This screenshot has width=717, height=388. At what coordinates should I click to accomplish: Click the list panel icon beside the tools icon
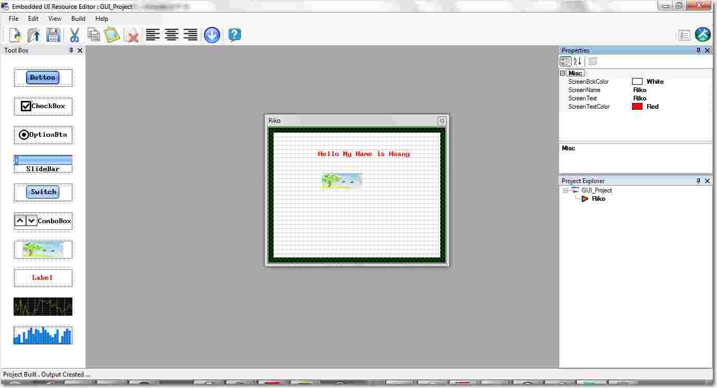pyautogui.click(x=685, y=35)
